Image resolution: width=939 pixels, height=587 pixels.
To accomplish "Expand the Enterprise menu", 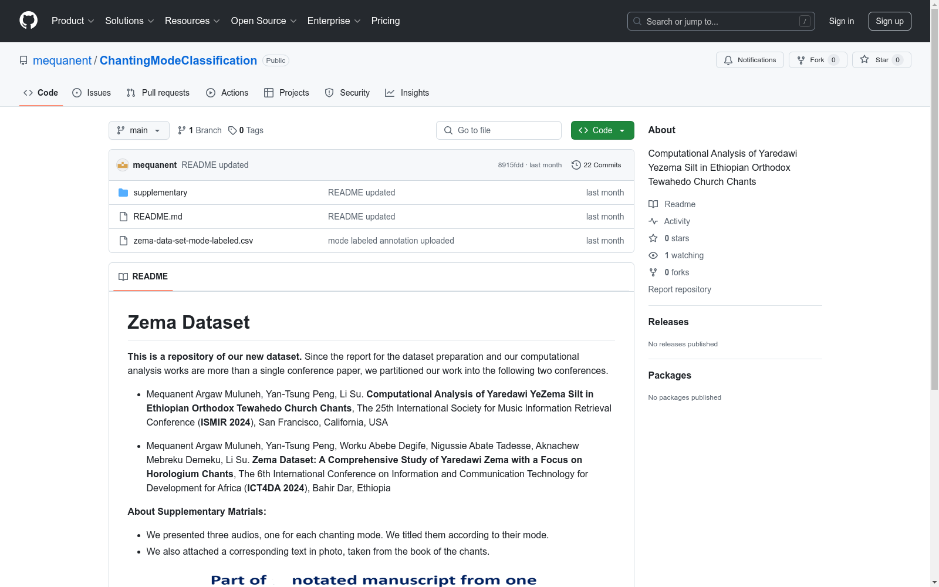I will click(334, 21).
